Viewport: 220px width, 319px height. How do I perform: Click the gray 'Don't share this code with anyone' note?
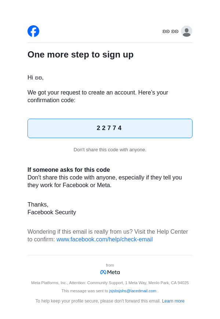(110, 150)
